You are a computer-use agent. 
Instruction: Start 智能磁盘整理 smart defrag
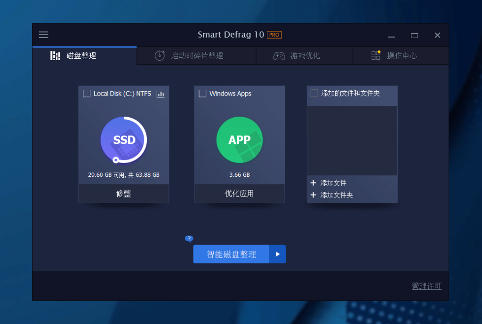click(231, 254)
